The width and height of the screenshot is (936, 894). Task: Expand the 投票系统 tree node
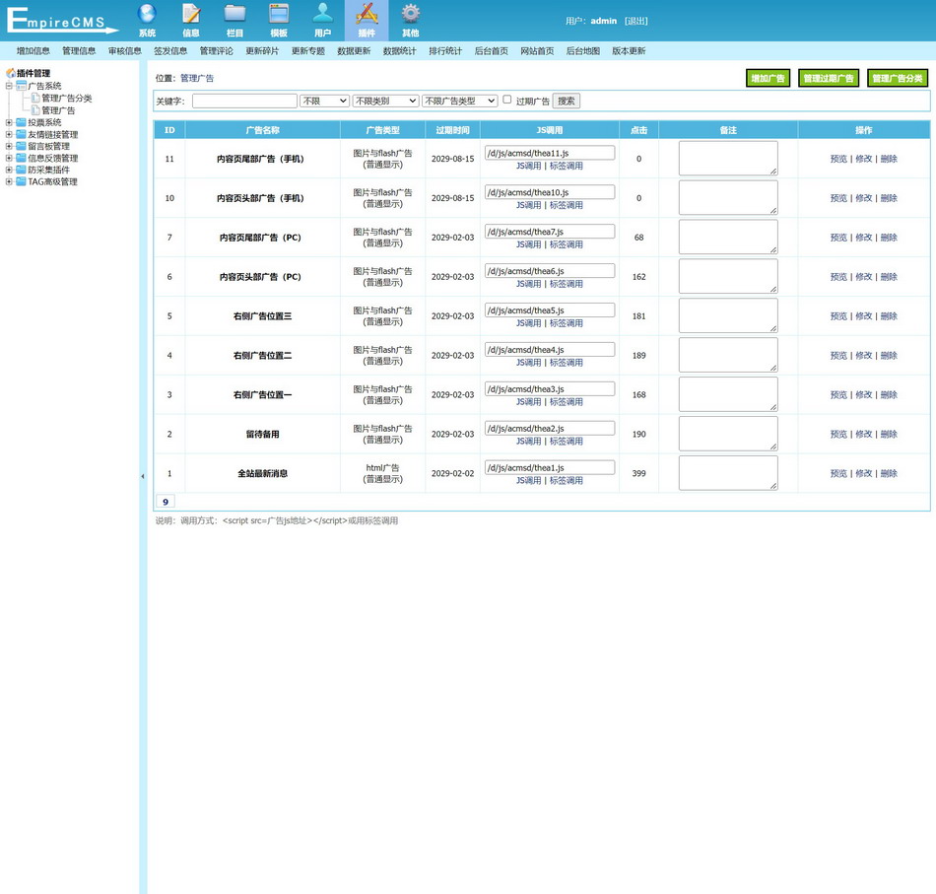click(x=9, y=122)
